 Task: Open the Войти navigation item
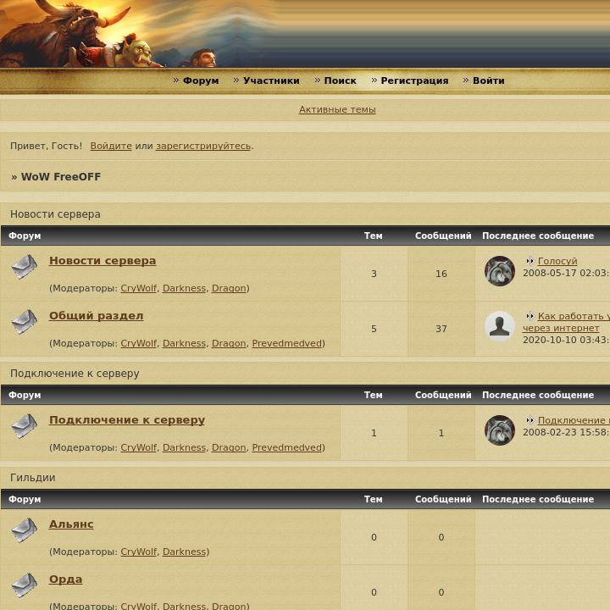[x=488, y=80]
